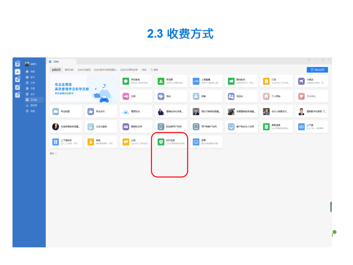The width and height of the screenshot is (353, 265).
Task: Open the 上课直播 LIVE app
Action: pos(206,81)
